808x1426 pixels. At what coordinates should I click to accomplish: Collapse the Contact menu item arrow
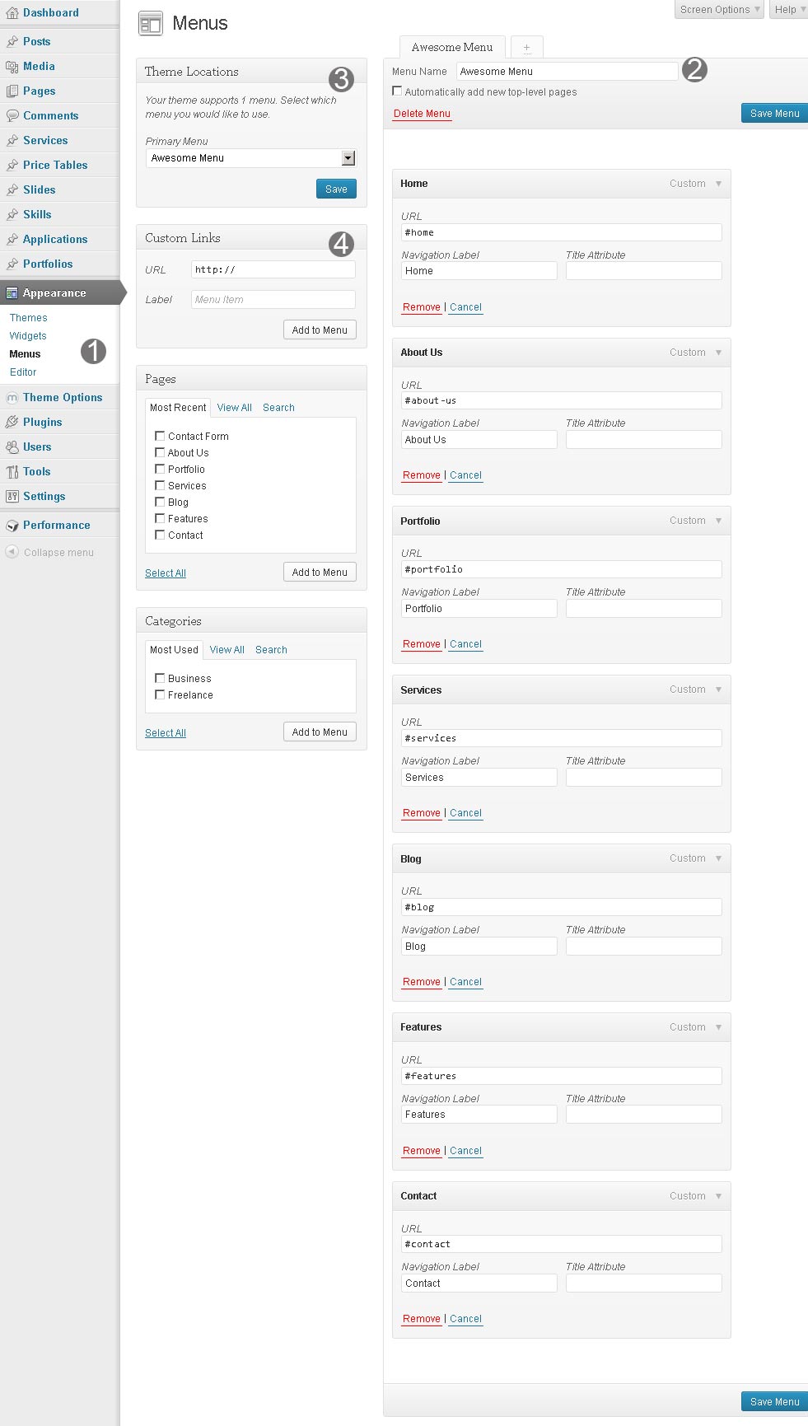(x=718, y=1196)
